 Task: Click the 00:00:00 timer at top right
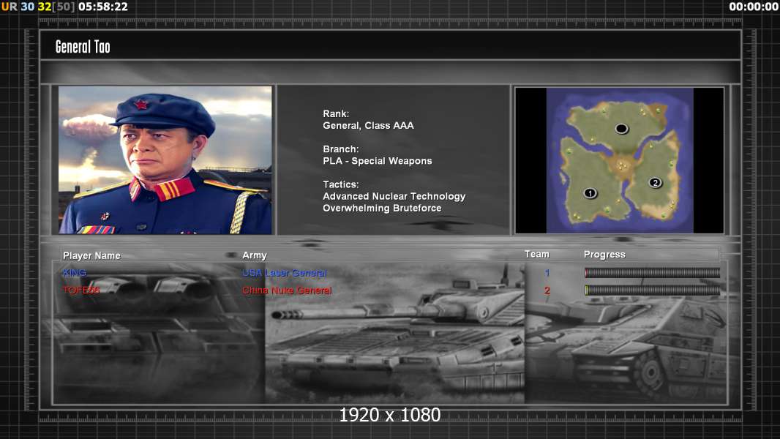pos(754,7)
